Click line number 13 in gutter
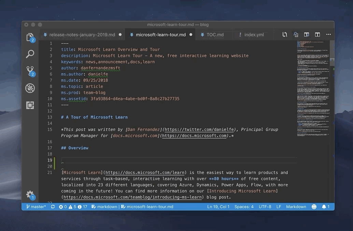 tap(50, 117)
